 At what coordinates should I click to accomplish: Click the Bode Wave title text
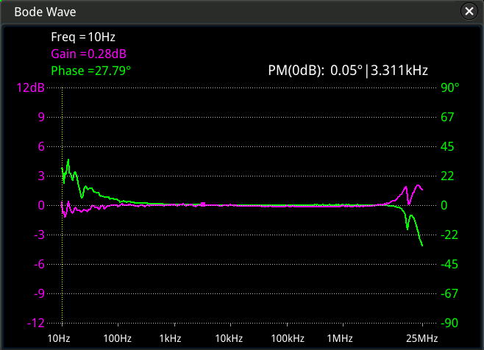[x=45, y=12]
